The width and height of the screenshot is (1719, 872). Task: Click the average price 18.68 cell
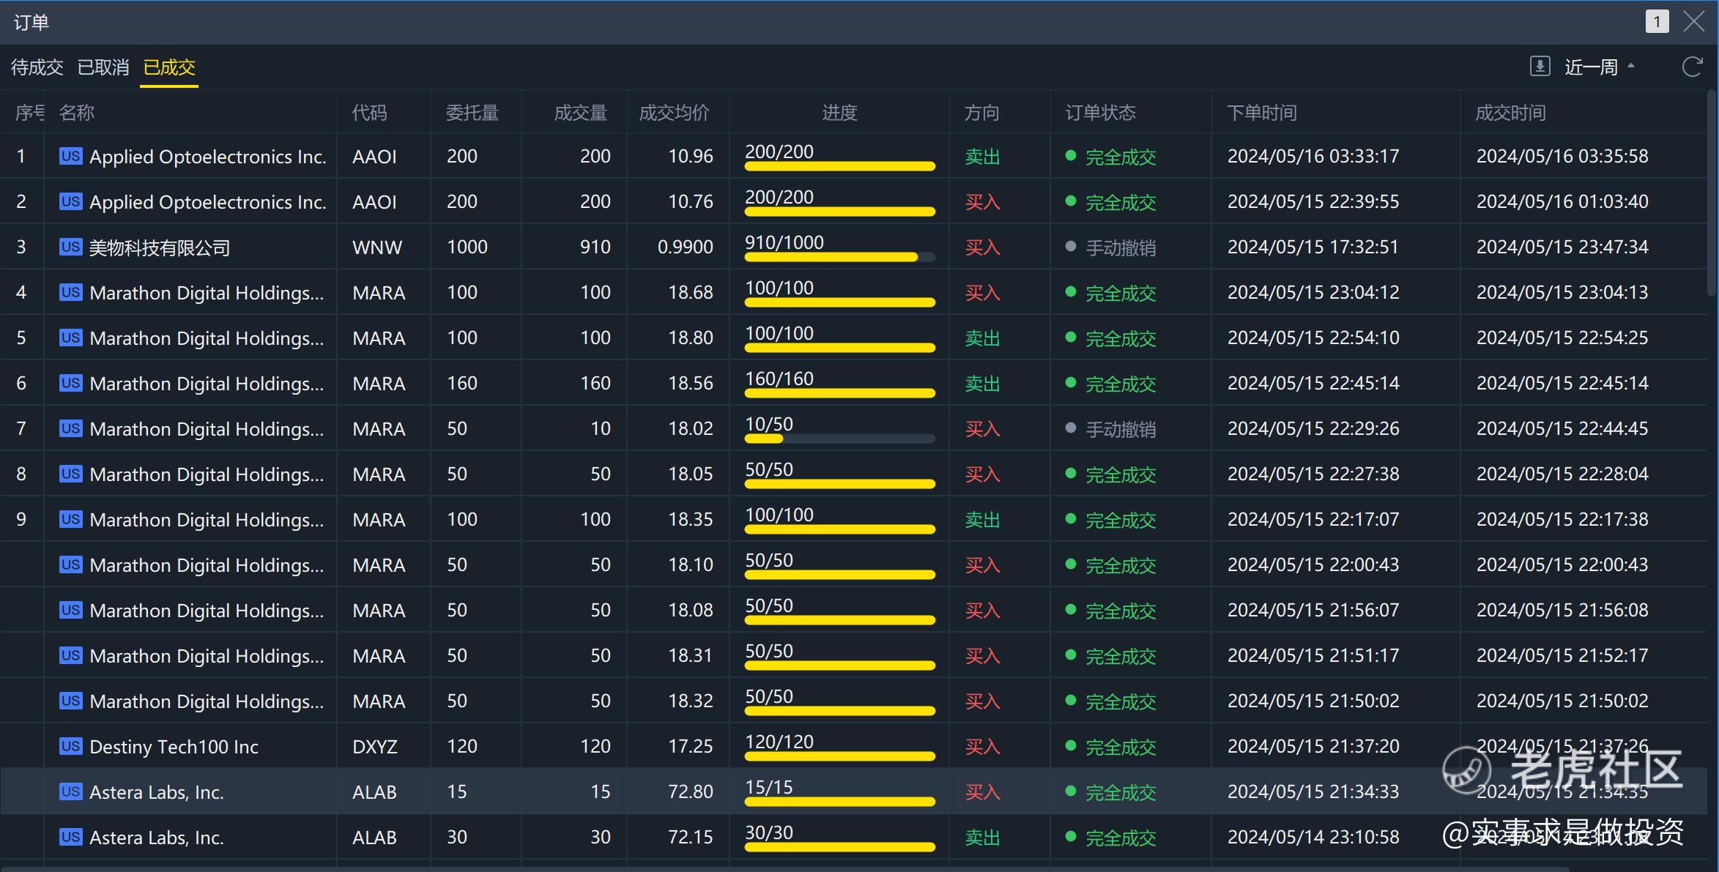tap(691, 292)
